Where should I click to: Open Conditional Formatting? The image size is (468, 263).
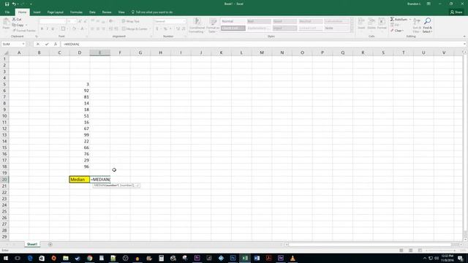[197, 25]
